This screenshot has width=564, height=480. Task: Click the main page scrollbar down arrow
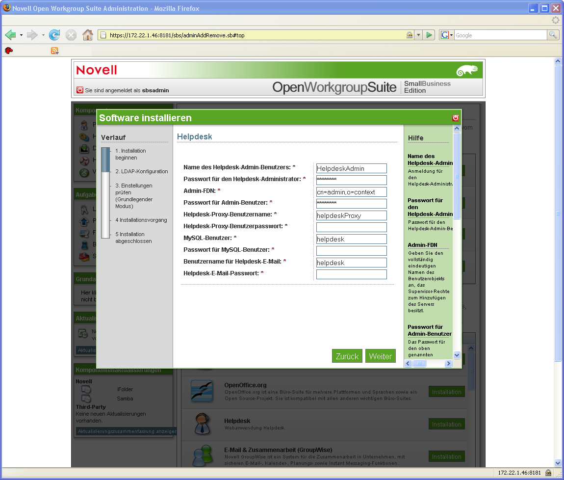click(558, 463)
